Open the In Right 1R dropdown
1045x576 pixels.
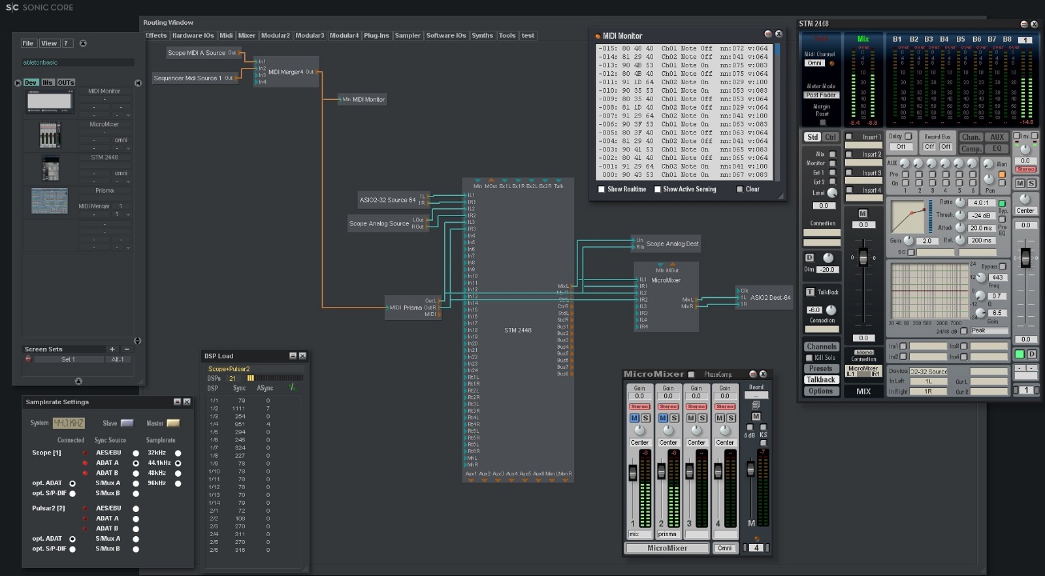point(928,392)
